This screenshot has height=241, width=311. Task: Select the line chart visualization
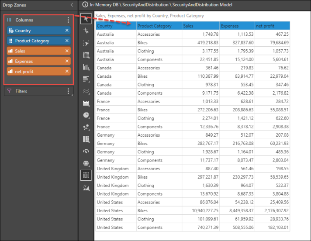(x=86, y=91)
